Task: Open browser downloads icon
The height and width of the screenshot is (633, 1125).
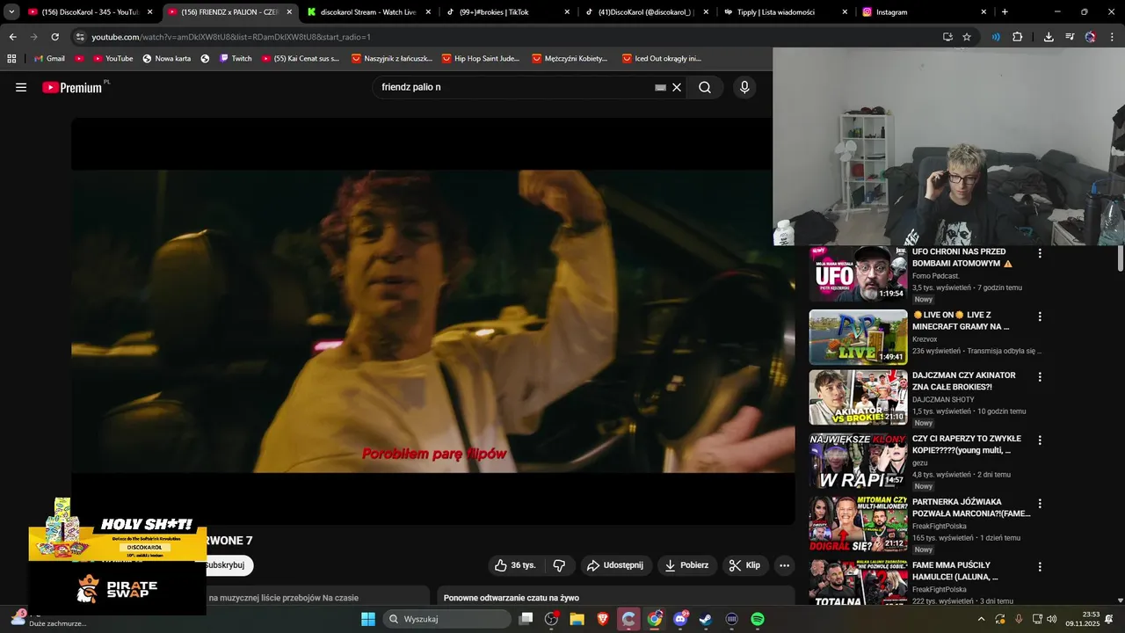Action: pos(1049,37)
